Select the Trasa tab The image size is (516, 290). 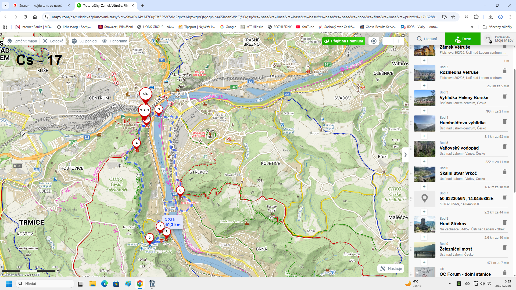[463, 39]
